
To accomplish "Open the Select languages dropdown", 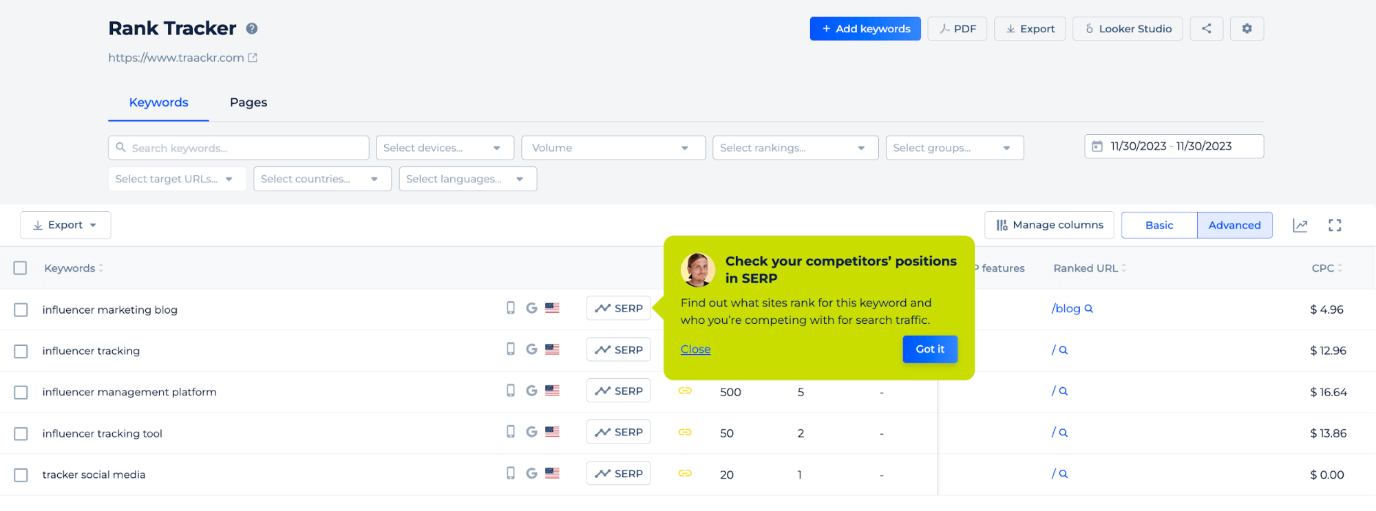I will [x=468, y=179].
